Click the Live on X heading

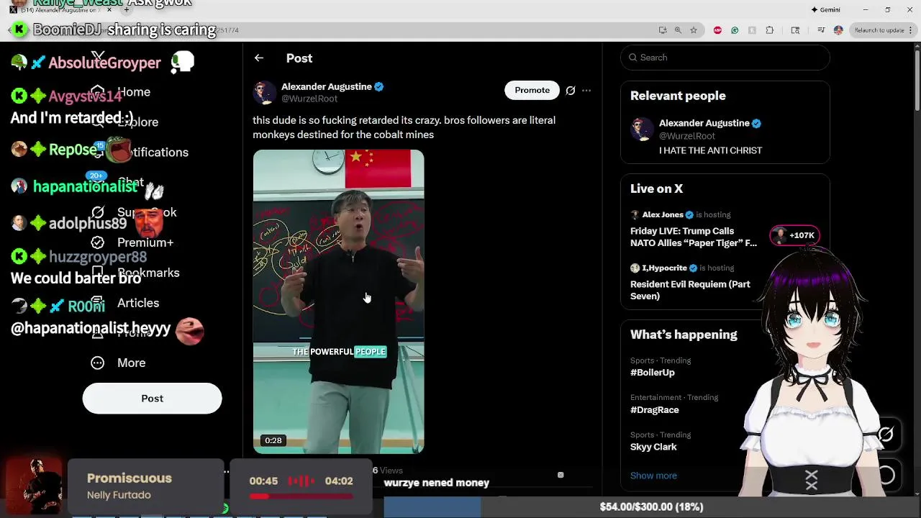point(656,188)
